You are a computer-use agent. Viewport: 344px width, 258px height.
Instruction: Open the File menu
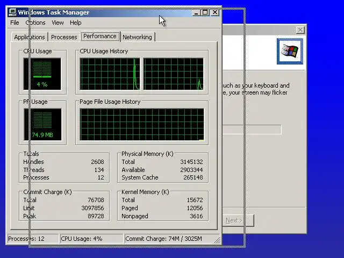click(15, 23)
